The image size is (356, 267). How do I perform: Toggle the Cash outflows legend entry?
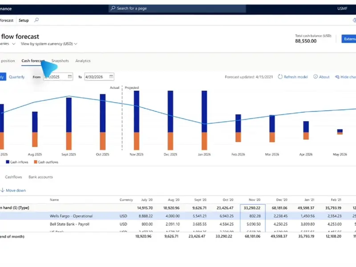pyautogui.click(x=46, y=162)
